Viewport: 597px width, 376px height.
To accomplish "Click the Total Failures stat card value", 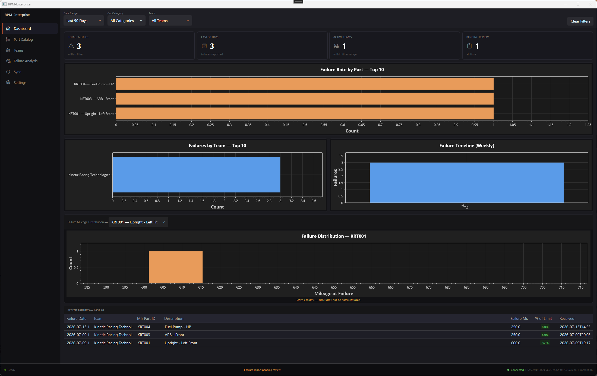I will tap(79, 46).
